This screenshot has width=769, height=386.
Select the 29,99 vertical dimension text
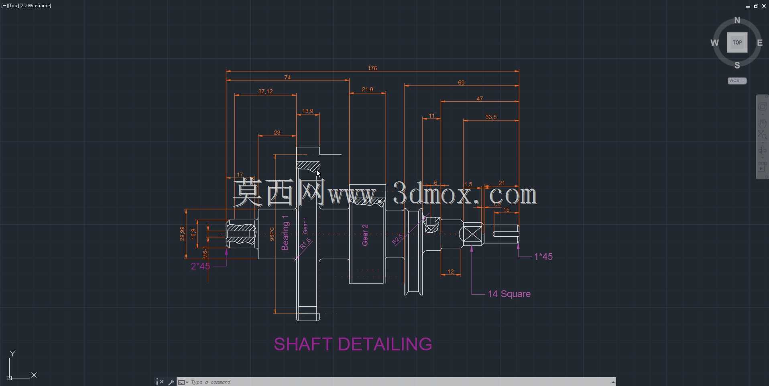(182, 233)
